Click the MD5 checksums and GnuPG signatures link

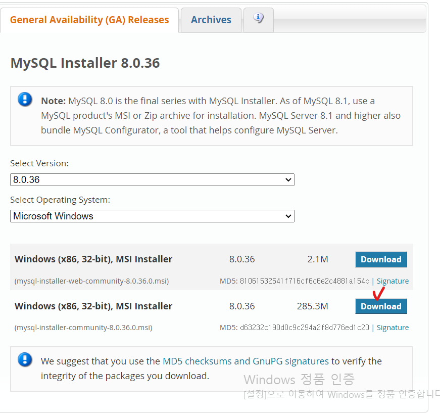246,361
